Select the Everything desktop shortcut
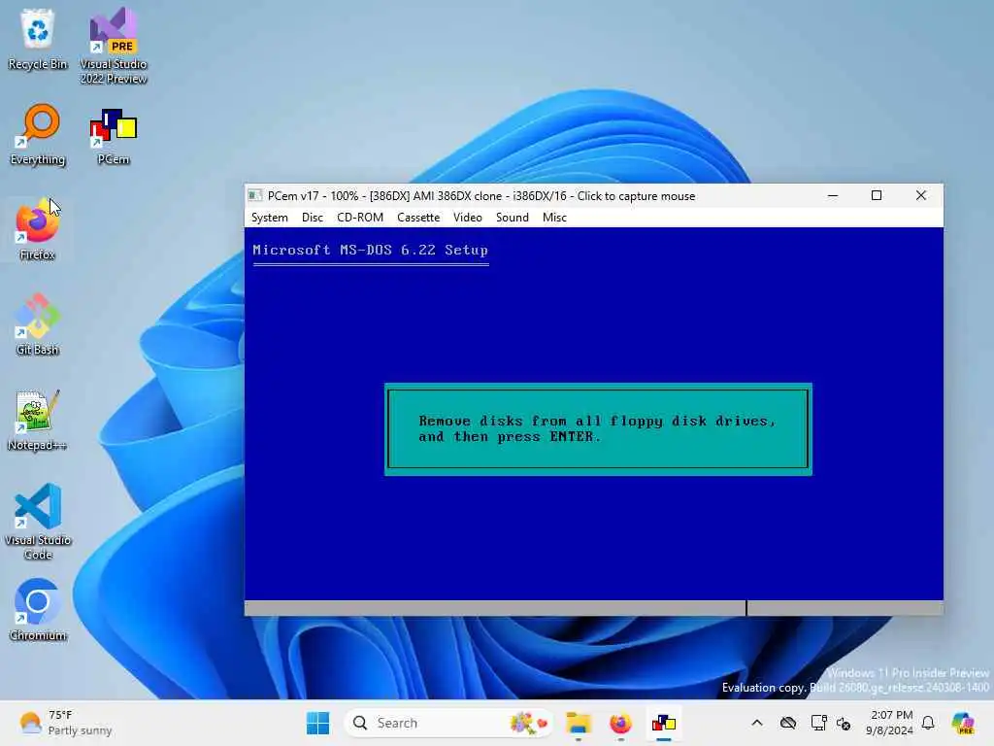 point(38,135)
